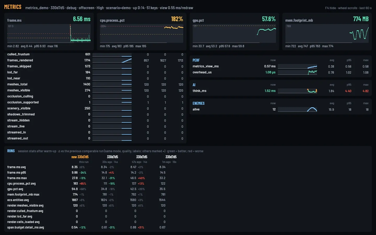Click the 182% cpu value

tap(177, 19)
